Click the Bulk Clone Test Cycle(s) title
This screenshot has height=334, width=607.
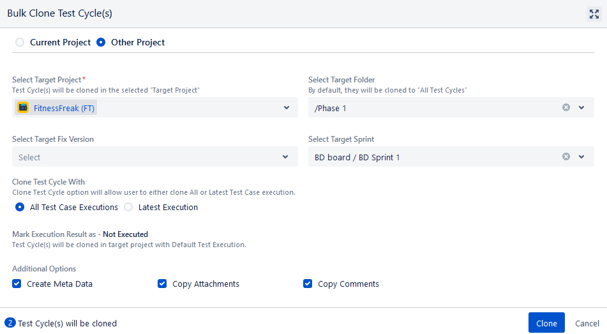coord(59,13)
